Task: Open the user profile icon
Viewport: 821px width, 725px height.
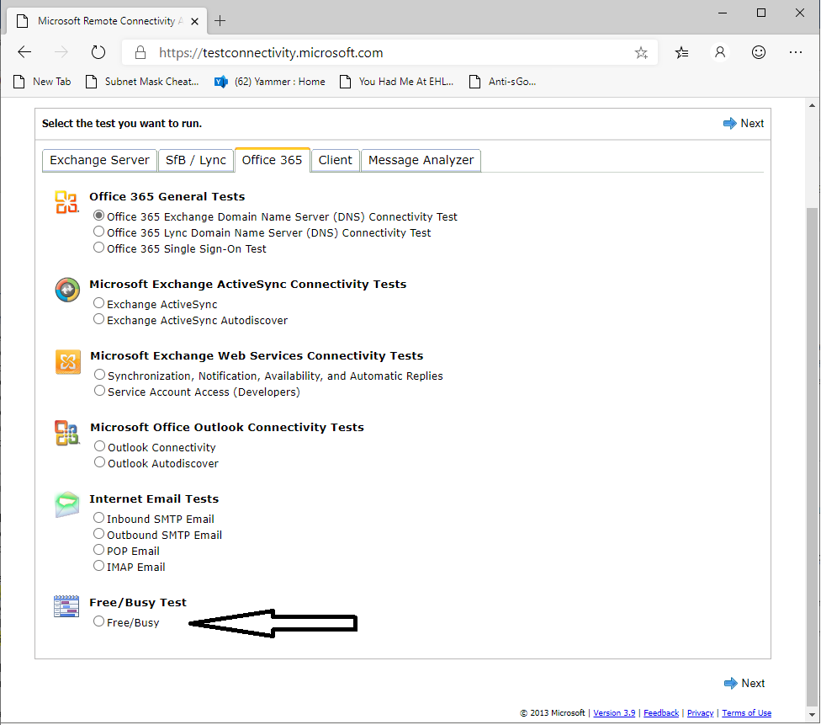Action: [x=720, y=52]
